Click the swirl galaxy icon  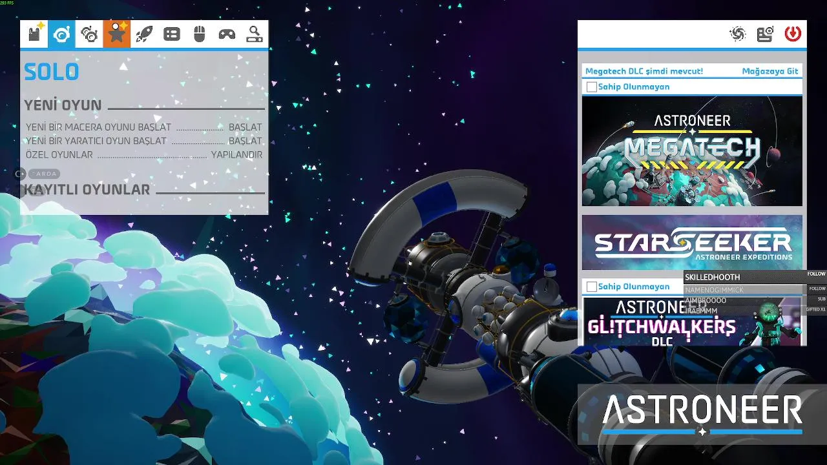pyautogui.click(x=737, y=34)
